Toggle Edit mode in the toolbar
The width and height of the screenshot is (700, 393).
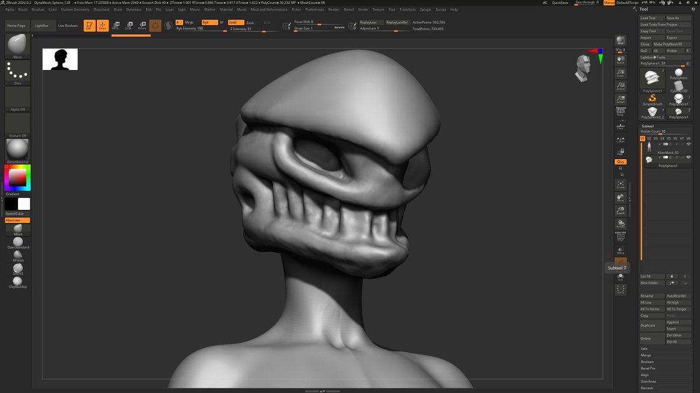click(90, 26)
